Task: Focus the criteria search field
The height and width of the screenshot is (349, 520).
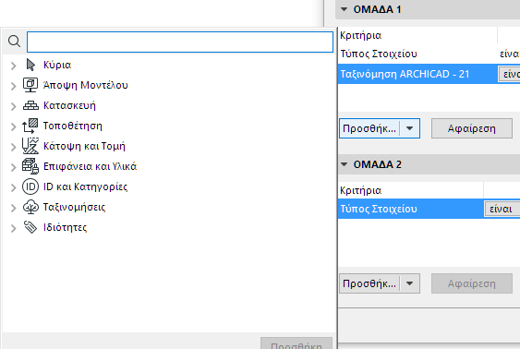Action: (x=180, y=42)
